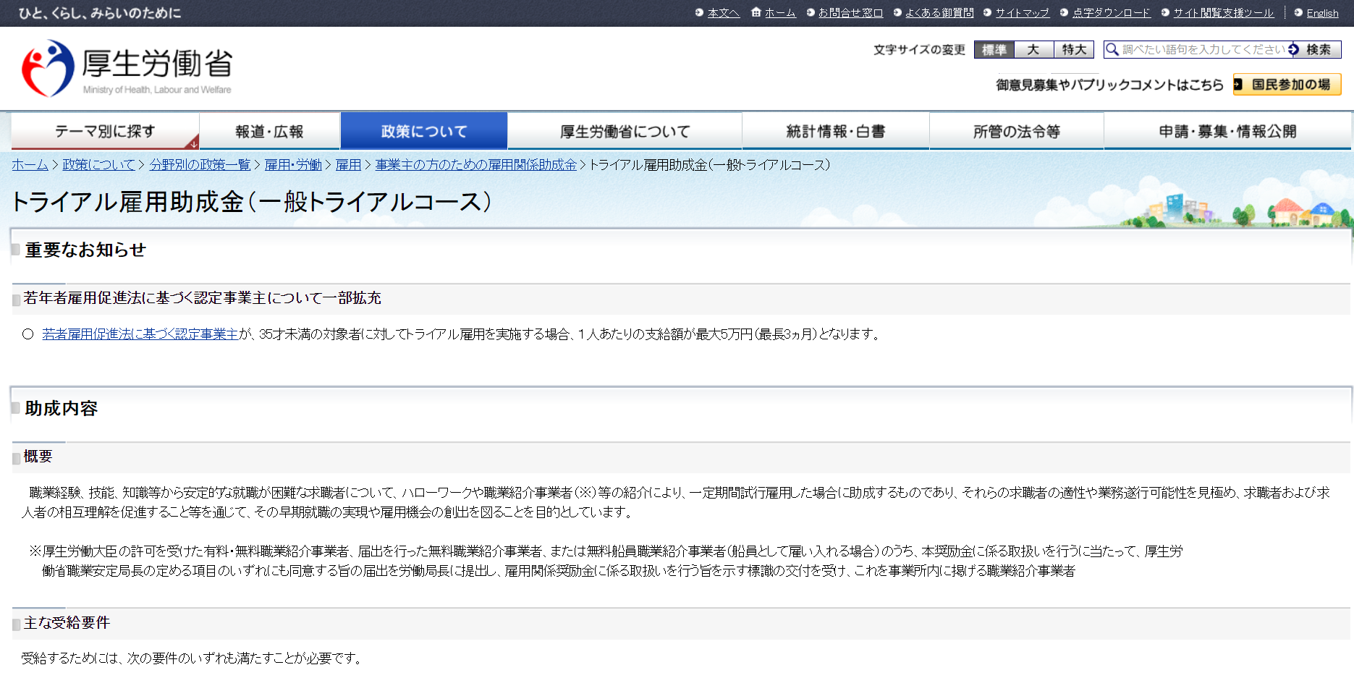Click the 国民参加の場 button

[x=1287, y=85]
